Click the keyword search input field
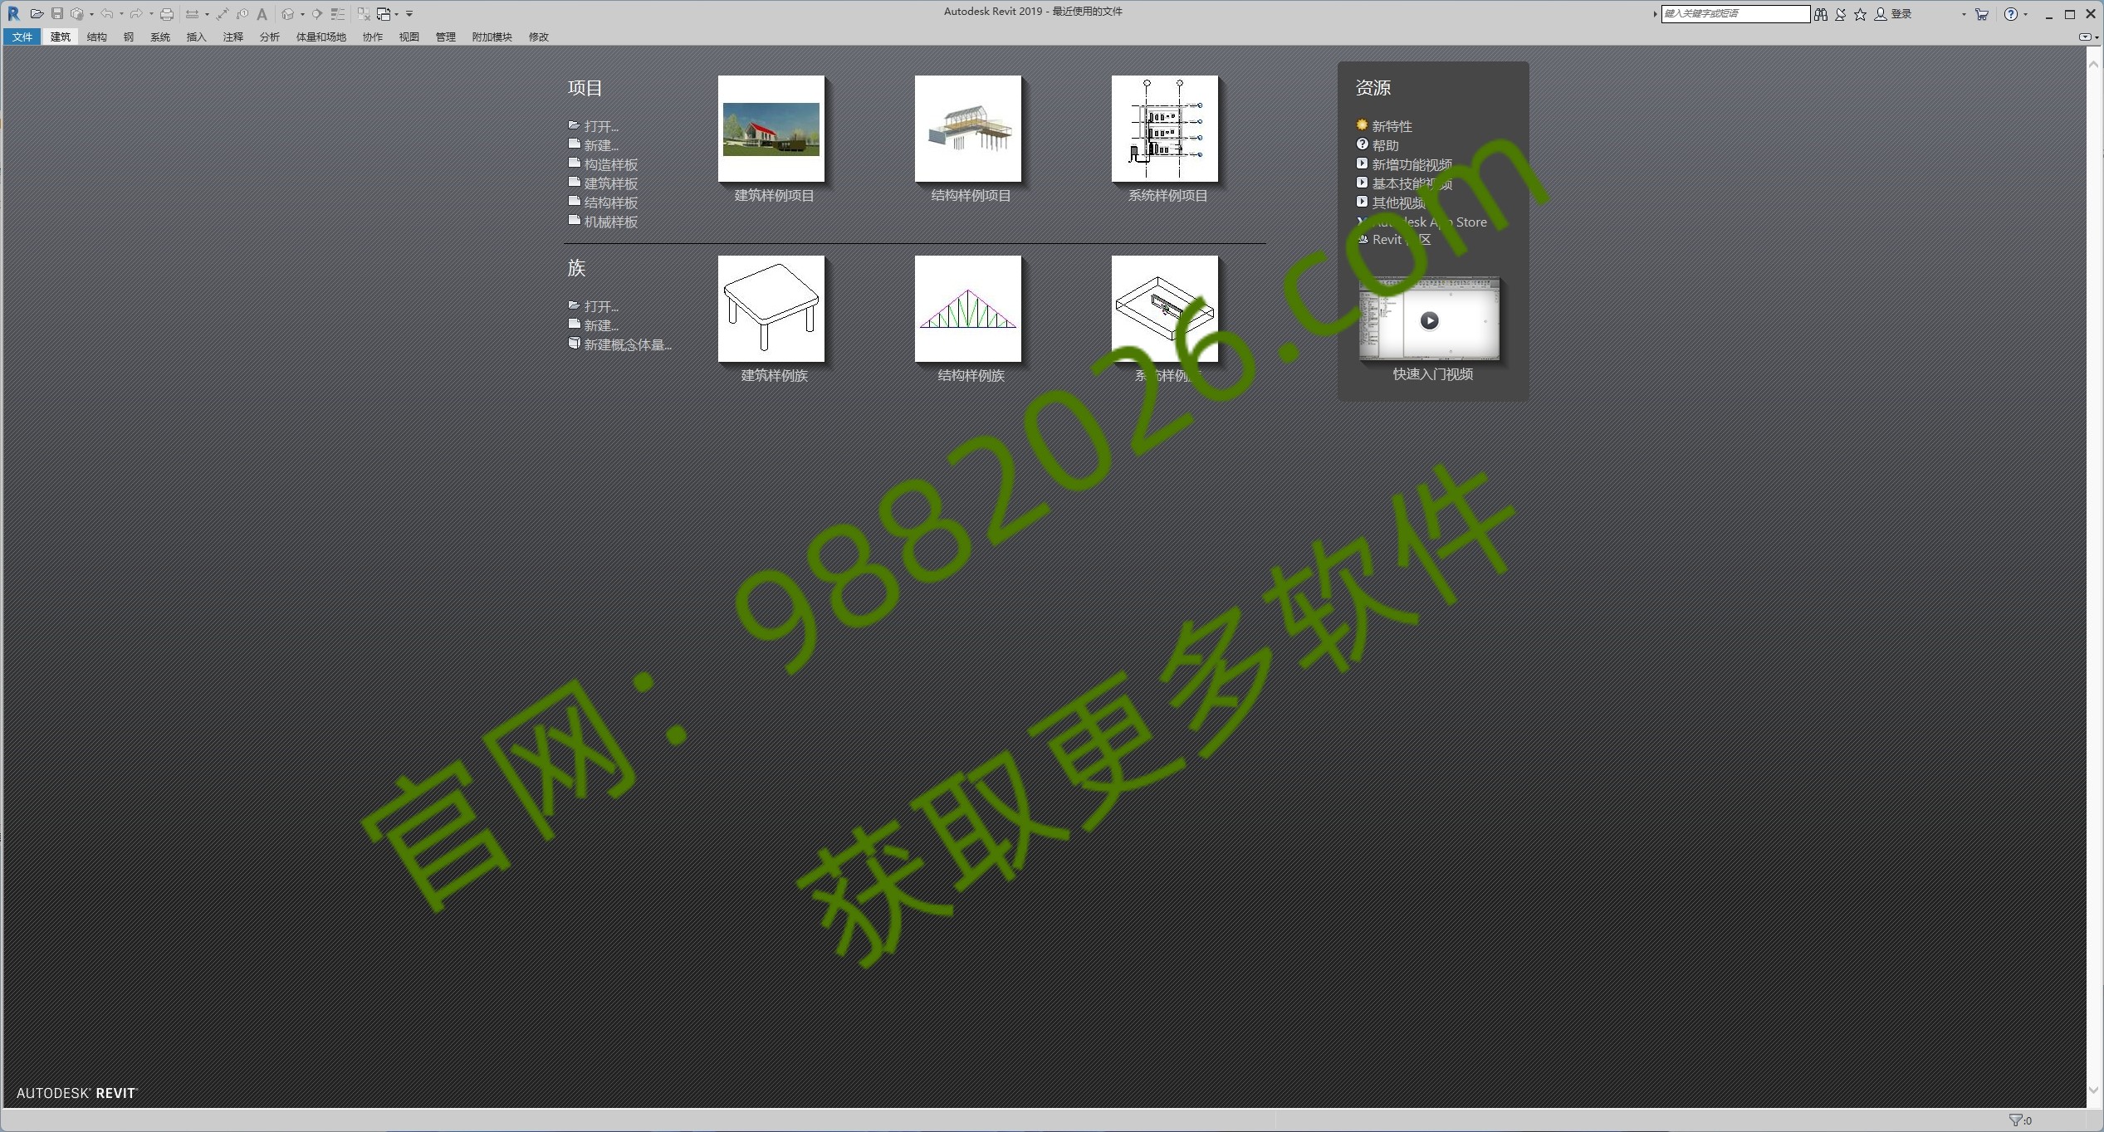 1735,14
